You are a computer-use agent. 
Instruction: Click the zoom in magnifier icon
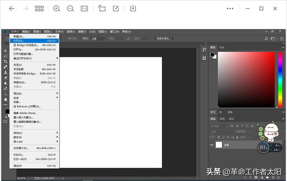(x=57, y=8)
